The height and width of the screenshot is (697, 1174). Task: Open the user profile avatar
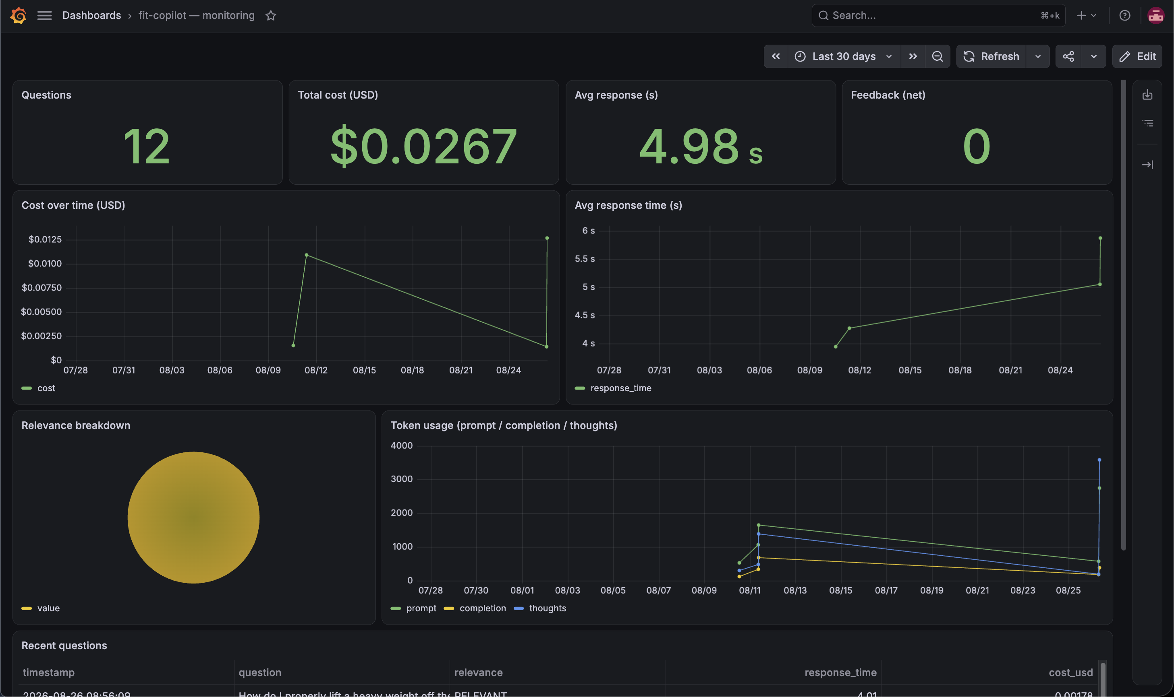click(x=1155, y=16)
